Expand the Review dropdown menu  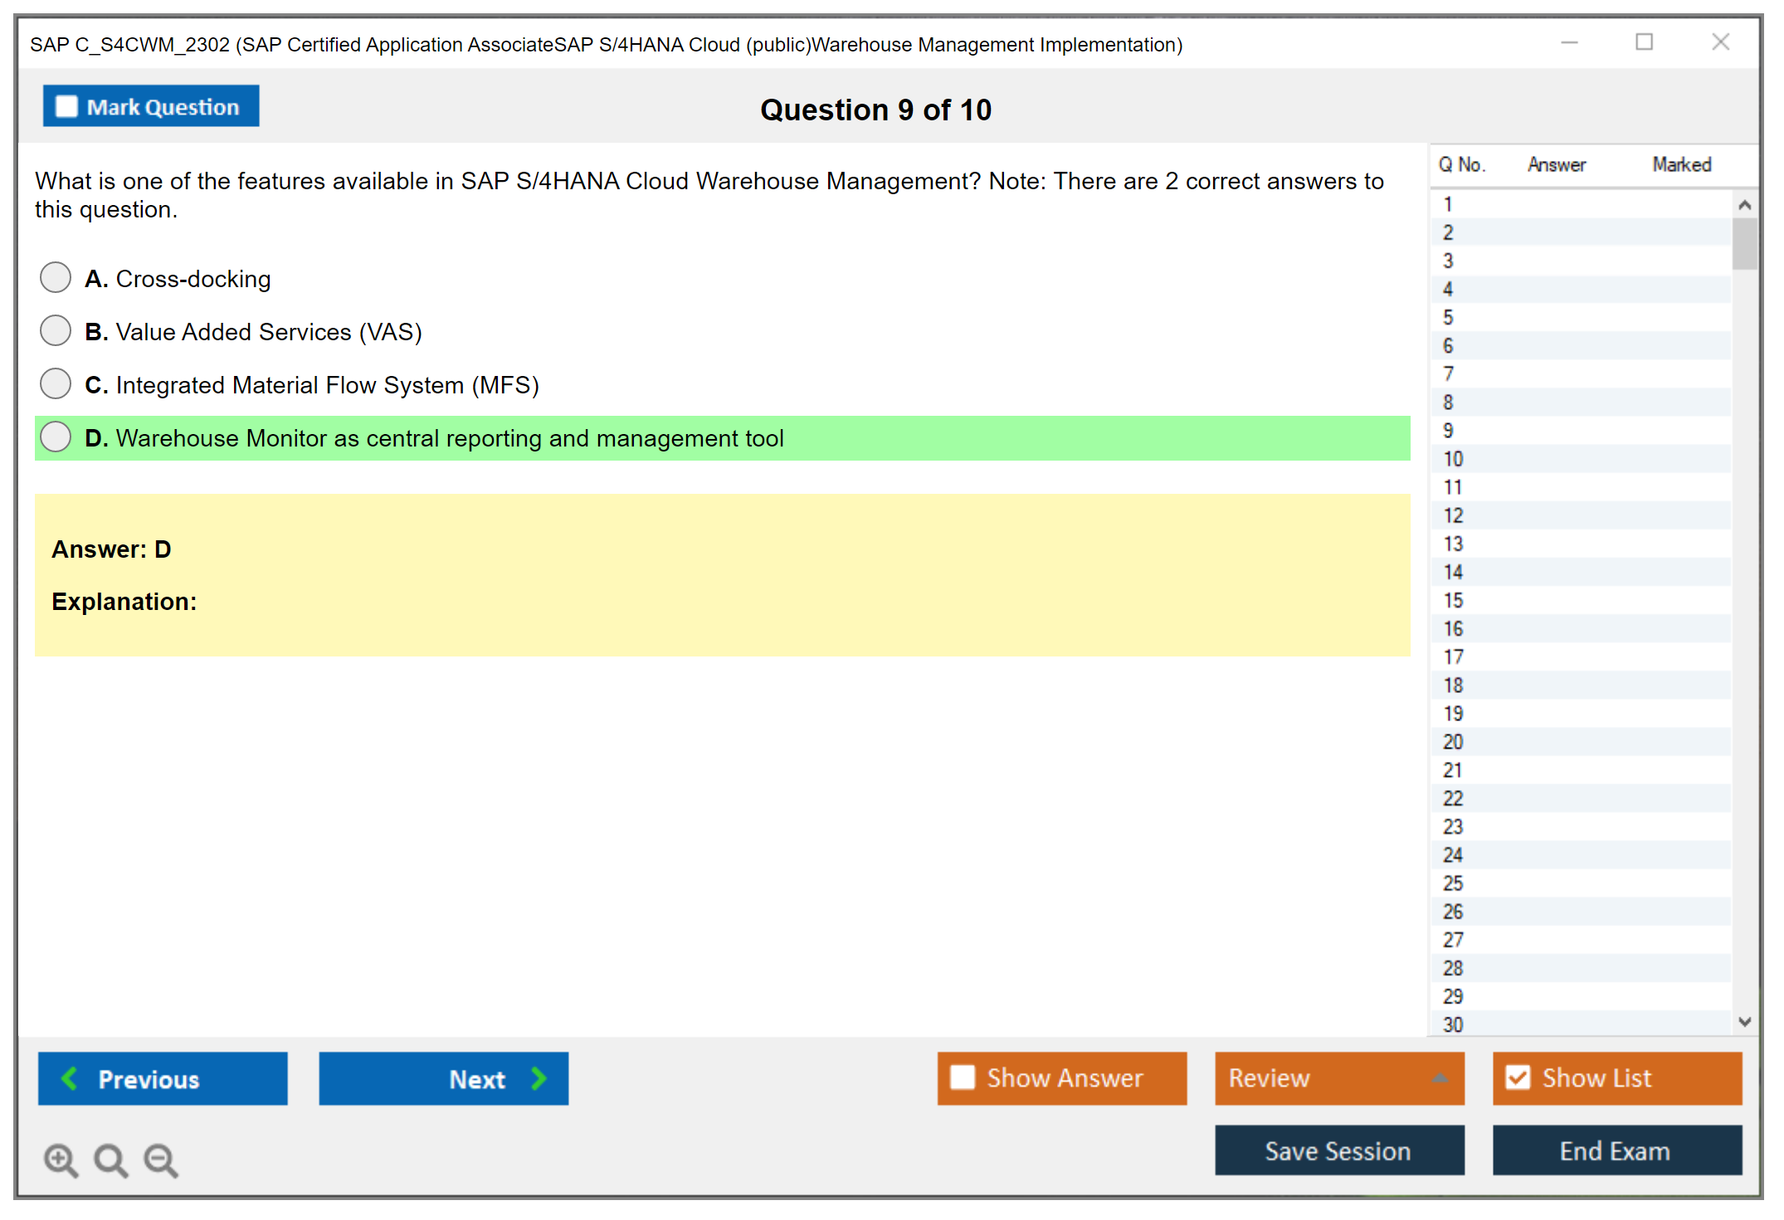[x=1440, y=1078]
